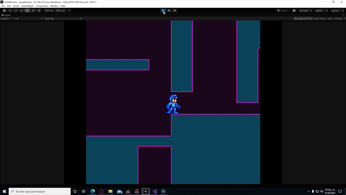The image size is (346, 195).
Task: Open the Window menu
Action: [54, 6]
